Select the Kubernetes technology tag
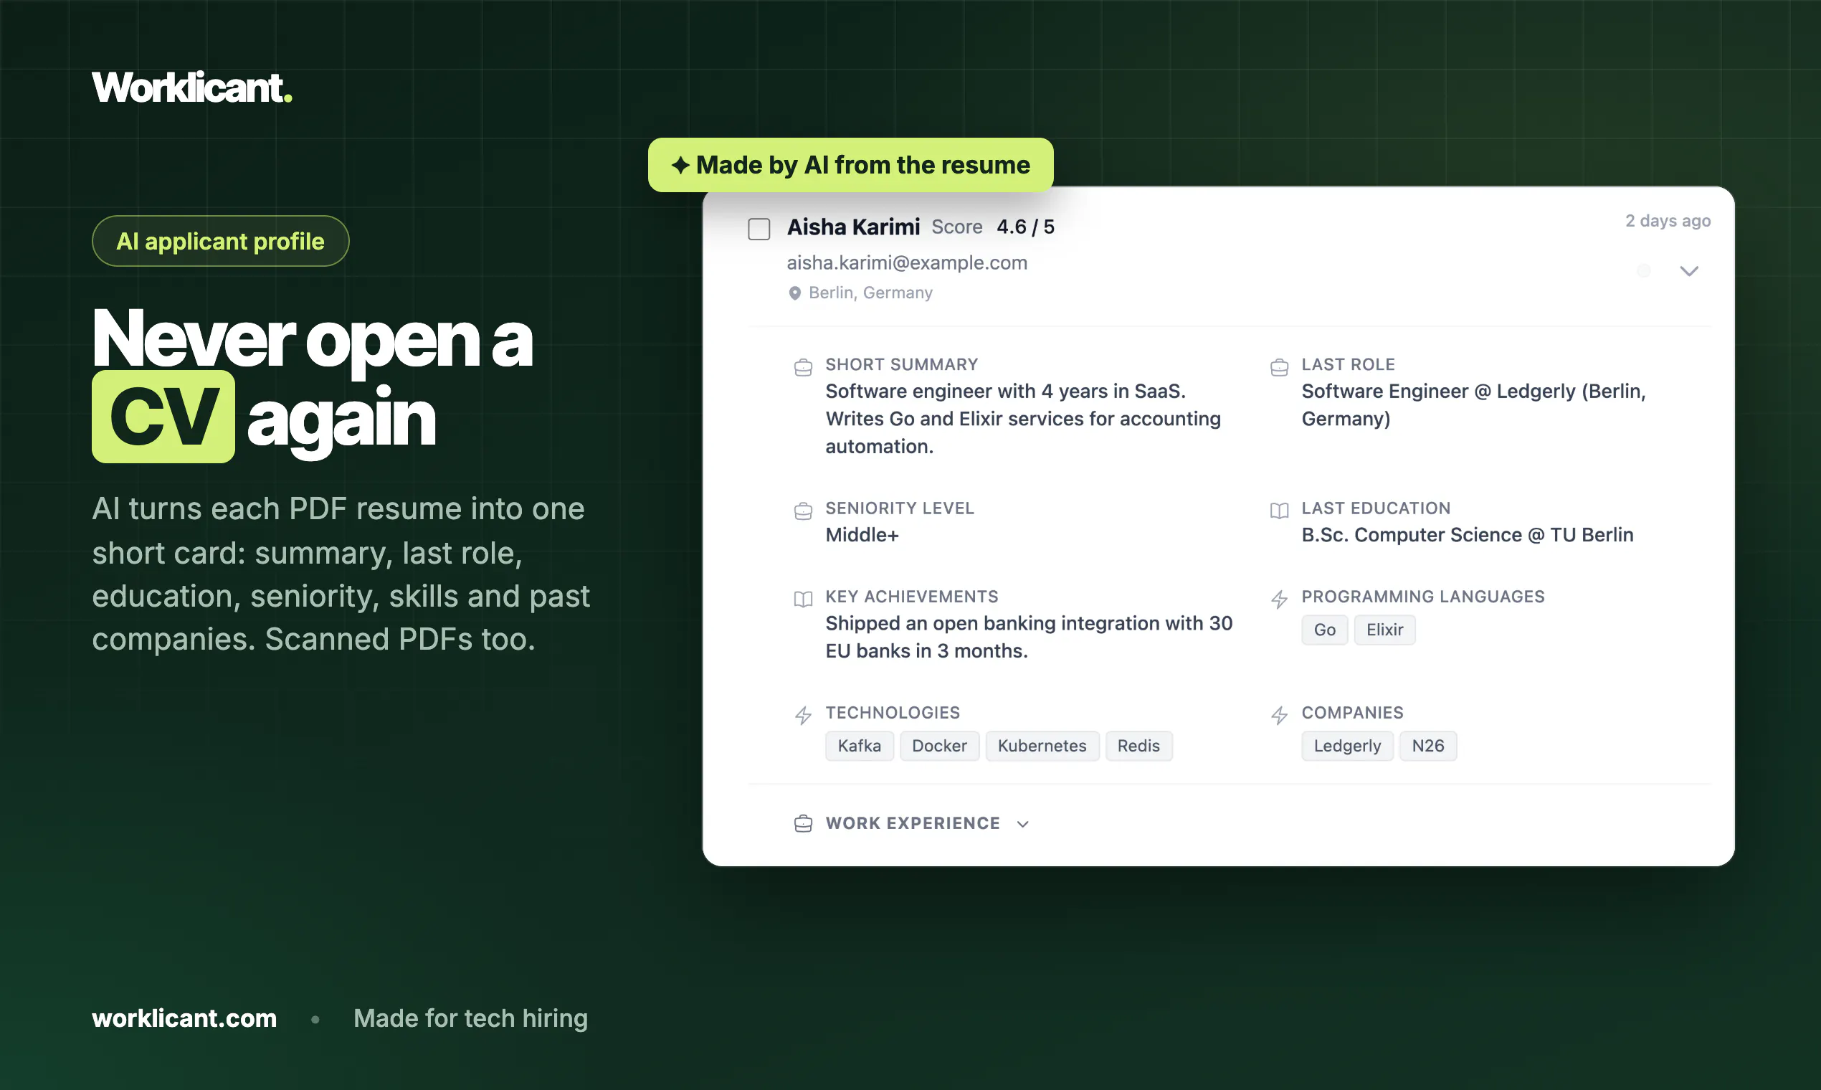 [1042, 746]
